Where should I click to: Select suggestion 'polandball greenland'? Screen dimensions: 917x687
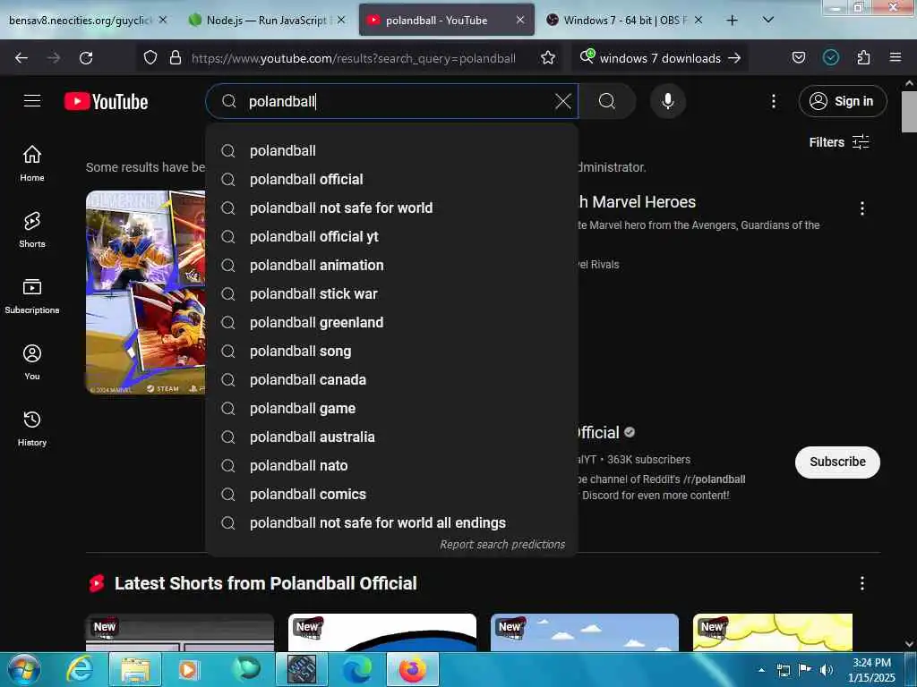click(392, 322)
